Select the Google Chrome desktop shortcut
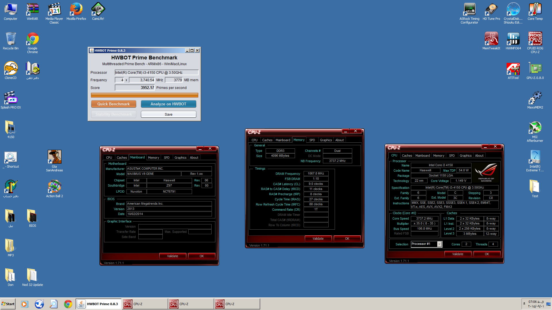 [32, 43]
